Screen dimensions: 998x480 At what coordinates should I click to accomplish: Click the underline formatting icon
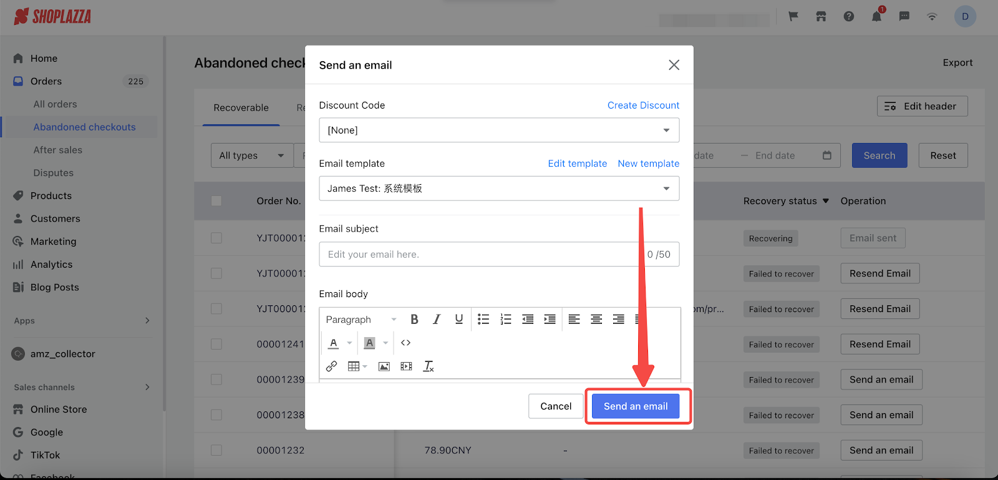[x=459, y=320]
